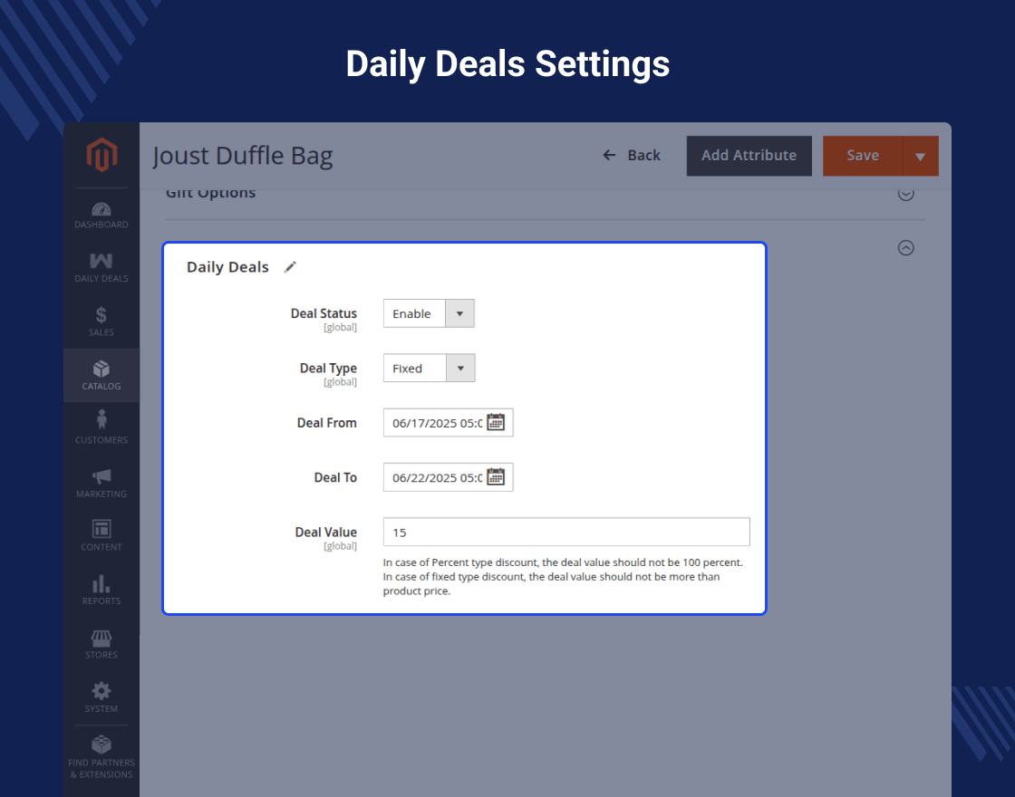Click the Add Attribute button
The image size is (1015, 797).
[x=749, y=156]
